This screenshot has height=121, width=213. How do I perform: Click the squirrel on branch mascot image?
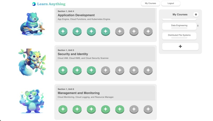click(x=32, y=62)
